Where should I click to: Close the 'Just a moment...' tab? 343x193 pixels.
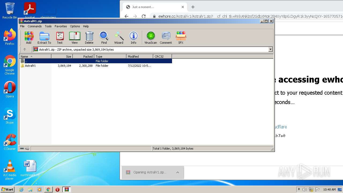[183, 7]
